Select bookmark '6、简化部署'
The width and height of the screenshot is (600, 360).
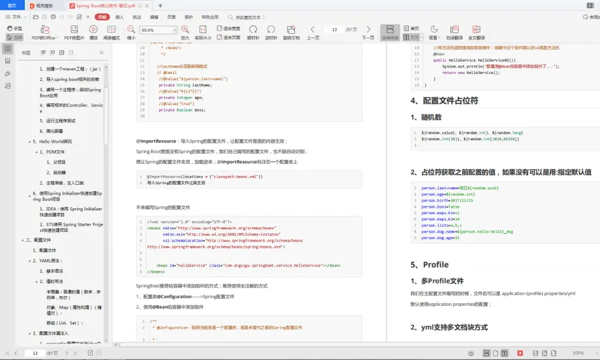click(52, 131)
